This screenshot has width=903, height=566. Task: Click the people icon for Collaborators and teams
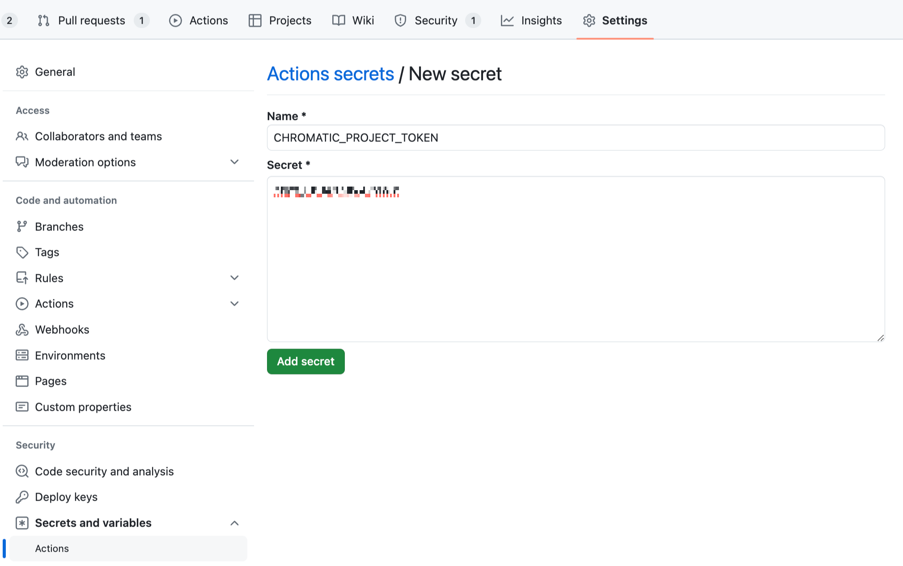[x=22, y=136]
